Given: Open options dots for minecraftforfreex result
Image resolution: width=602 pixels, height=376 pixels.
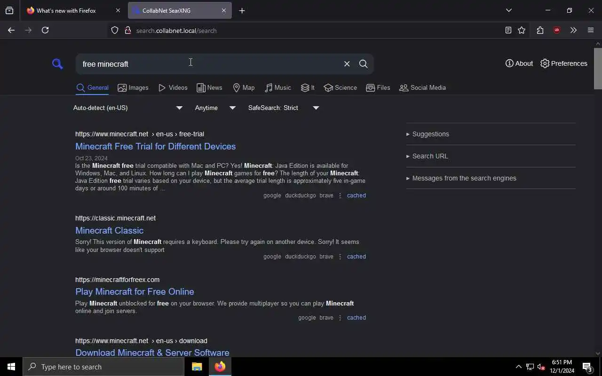Looking at the screenshot, I should (340, 318).
